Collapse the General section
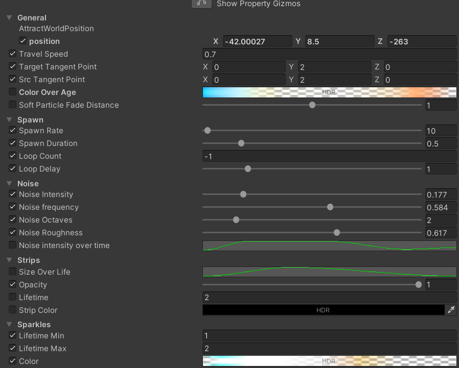459x368 pixels. tap(10, 18)
